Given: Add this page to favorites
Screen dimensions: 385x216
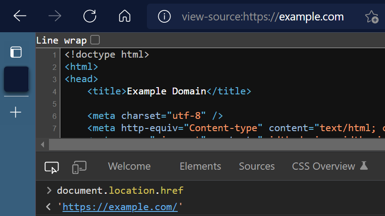Looking at the screenshot, I should tap(371, 17).
